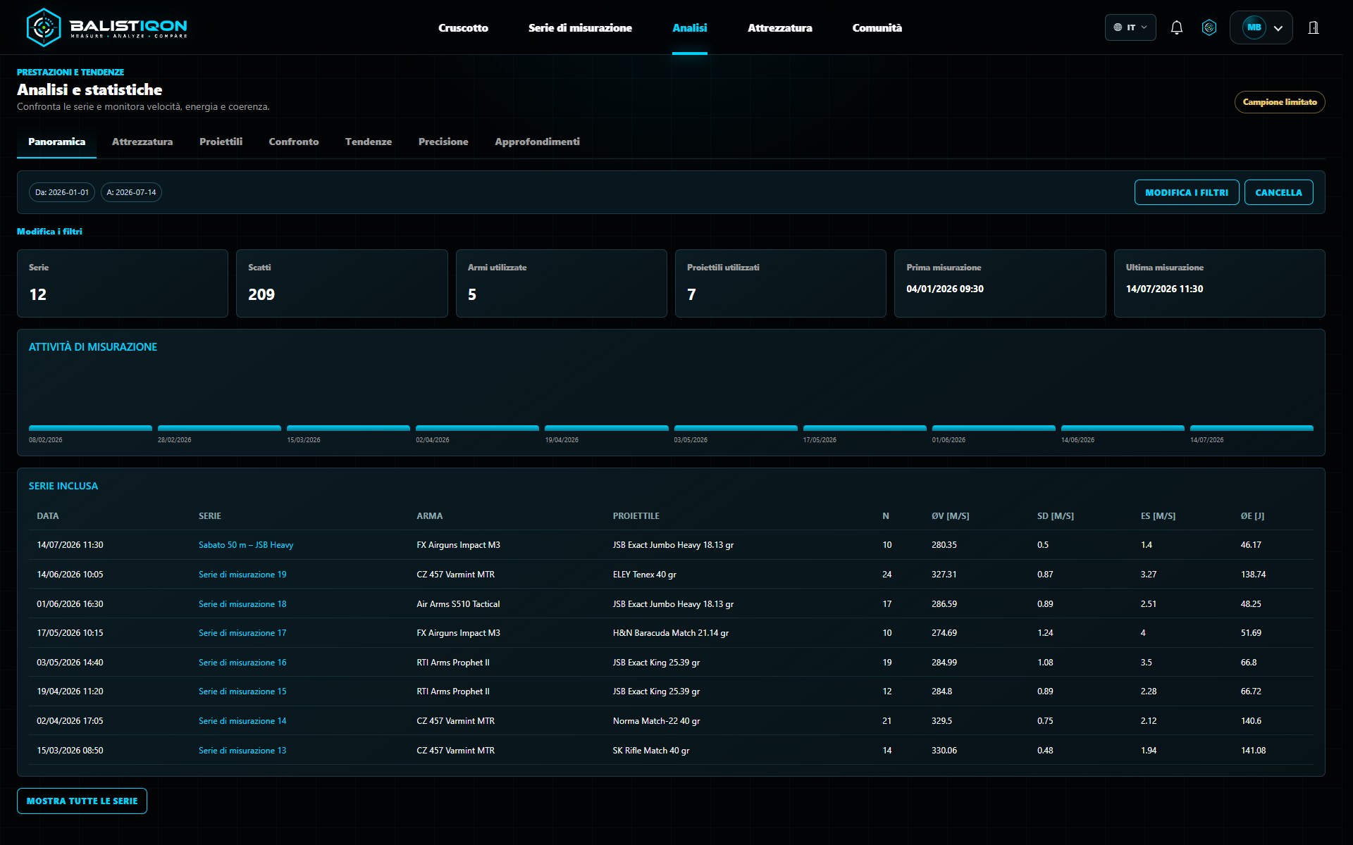Click the CANCELLA button
Screen dimensions: 1353x845
1278,192
